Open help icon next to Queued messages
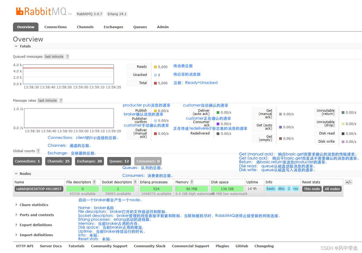 (x=67, y=56)
